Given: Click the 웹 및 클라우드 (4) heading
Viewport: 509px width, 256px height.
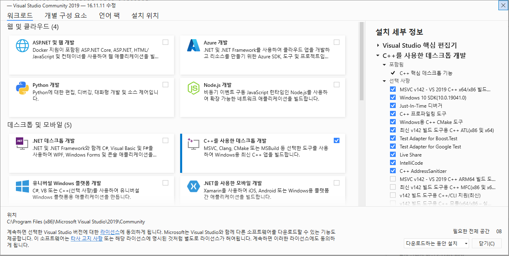Looking at the screenshot, I should tap(33, 27).
